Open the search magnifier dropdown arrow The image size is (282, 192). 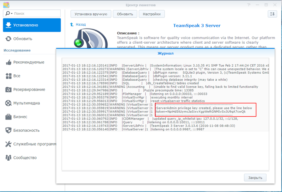tap(10, 13)
